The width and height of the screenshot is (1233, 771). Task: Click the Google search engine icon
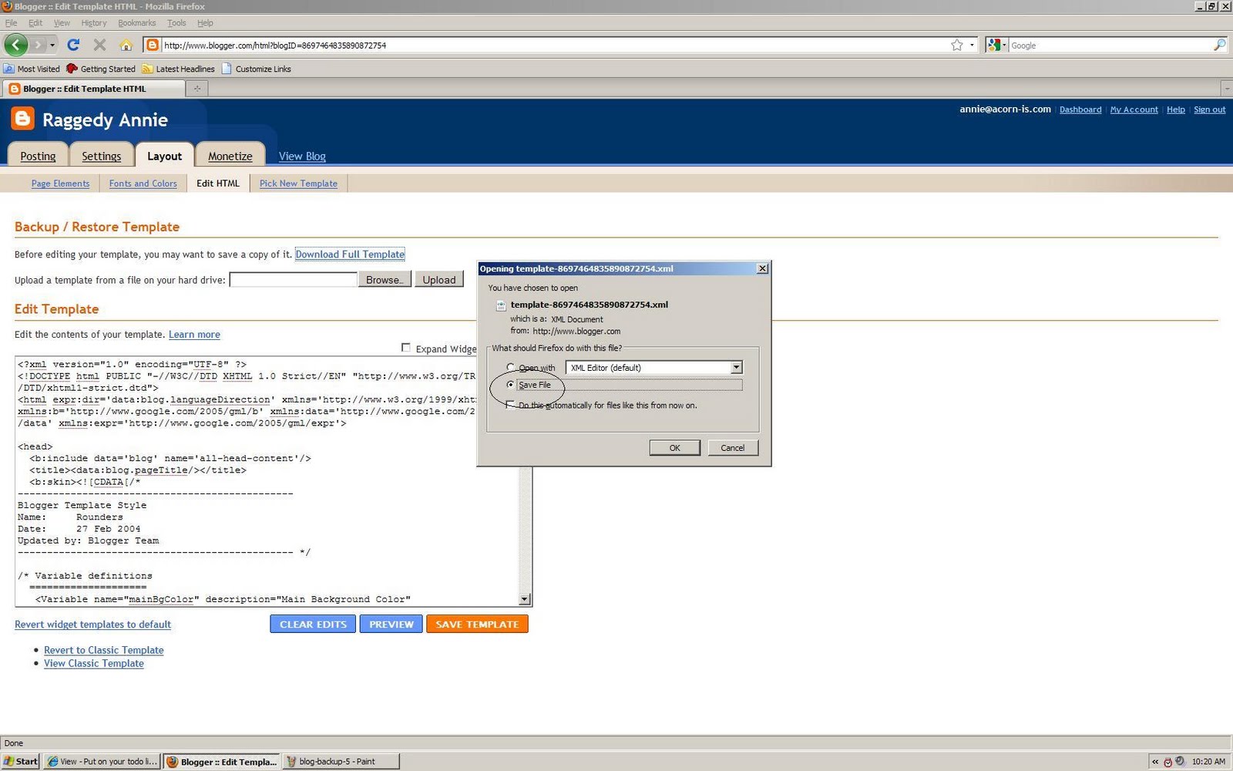tap(994, 45)
